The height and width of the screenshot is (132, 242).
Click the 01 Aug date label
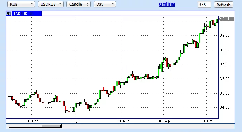click(123, 121)
